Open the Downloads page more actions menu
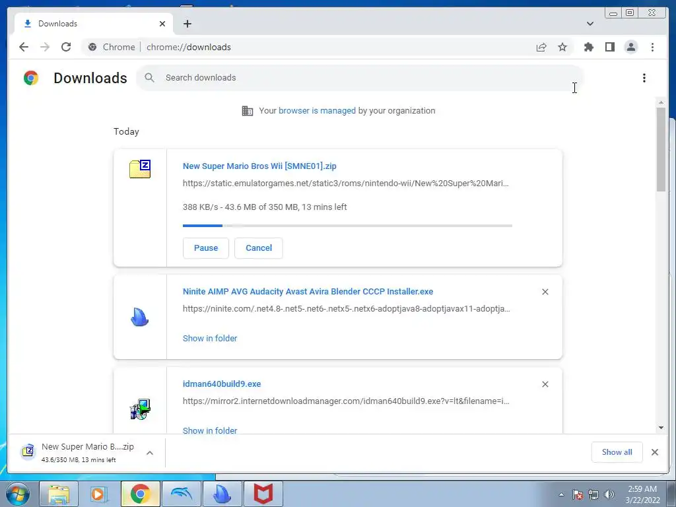 (x=644, y=78)
